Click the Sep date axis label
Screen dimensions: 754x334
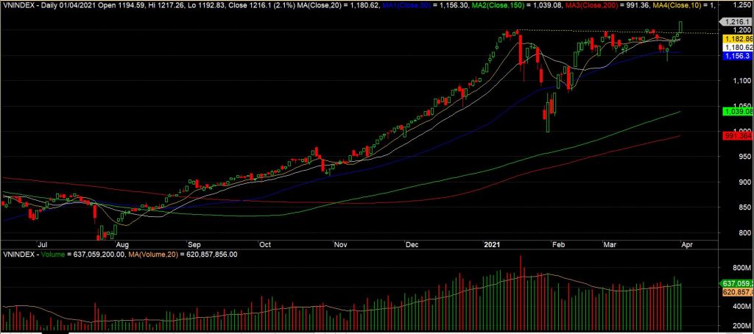(195, 244)
